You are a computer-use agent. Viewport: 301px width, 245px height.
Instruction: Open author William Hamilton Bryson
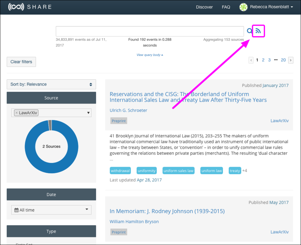pos(134,221)
